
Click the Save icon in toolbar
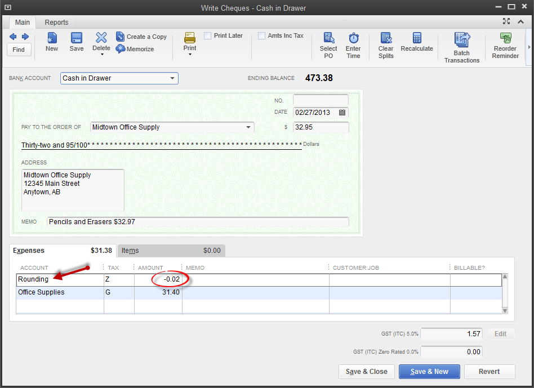pyautogui.click(x=77, y=38)
